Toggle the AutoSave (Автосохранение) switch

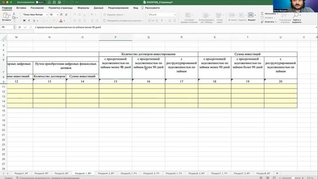40,2
